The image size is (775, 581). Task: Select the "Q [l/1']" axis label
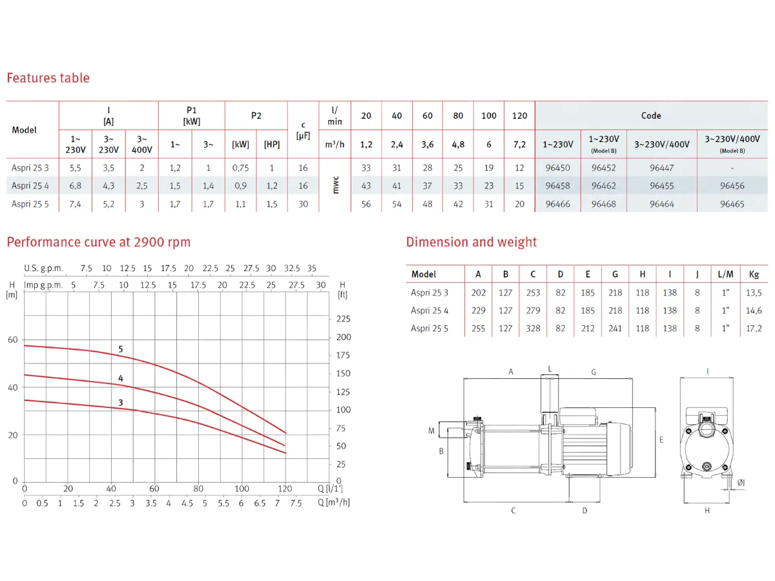330,489
